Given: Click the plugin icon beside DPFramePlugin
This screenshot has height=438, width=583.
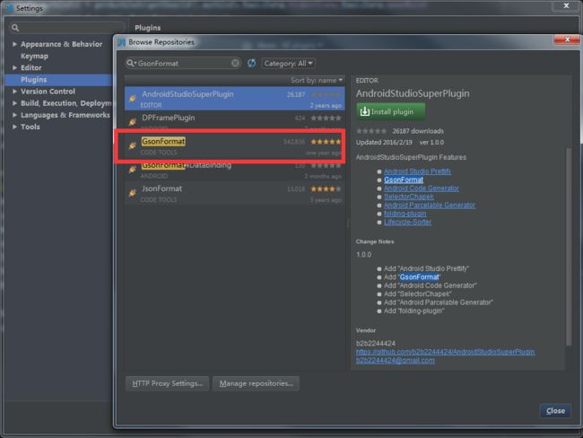Looking at the screenshot, I should click(x=133, y=122).
